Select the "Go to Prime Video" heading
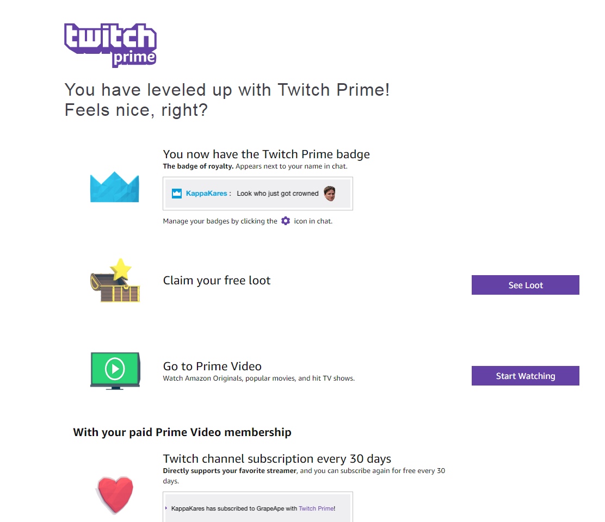Viewport: 605px width, 522px height. click(212, 366)
